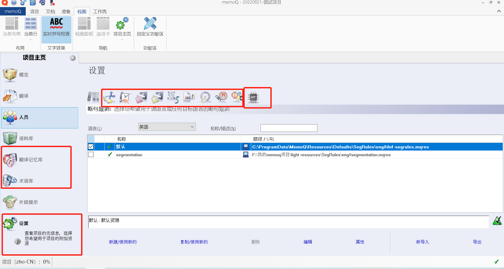
Task: Click the green checkmark in the status bar
Action: coord(496,262)
